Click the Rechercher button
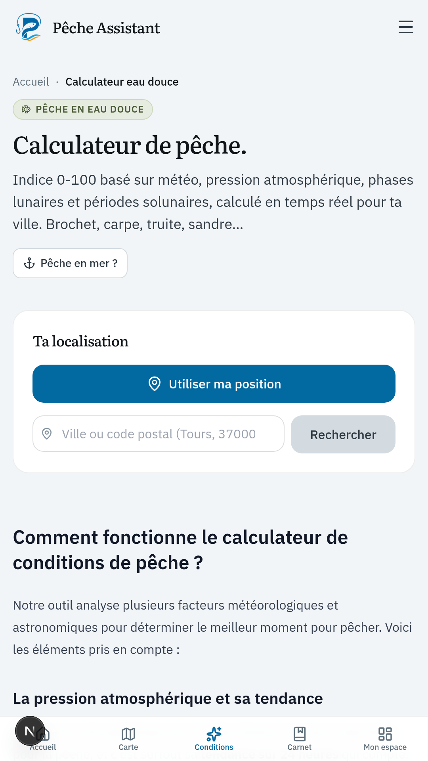428x761 pixels. point(343,434)
